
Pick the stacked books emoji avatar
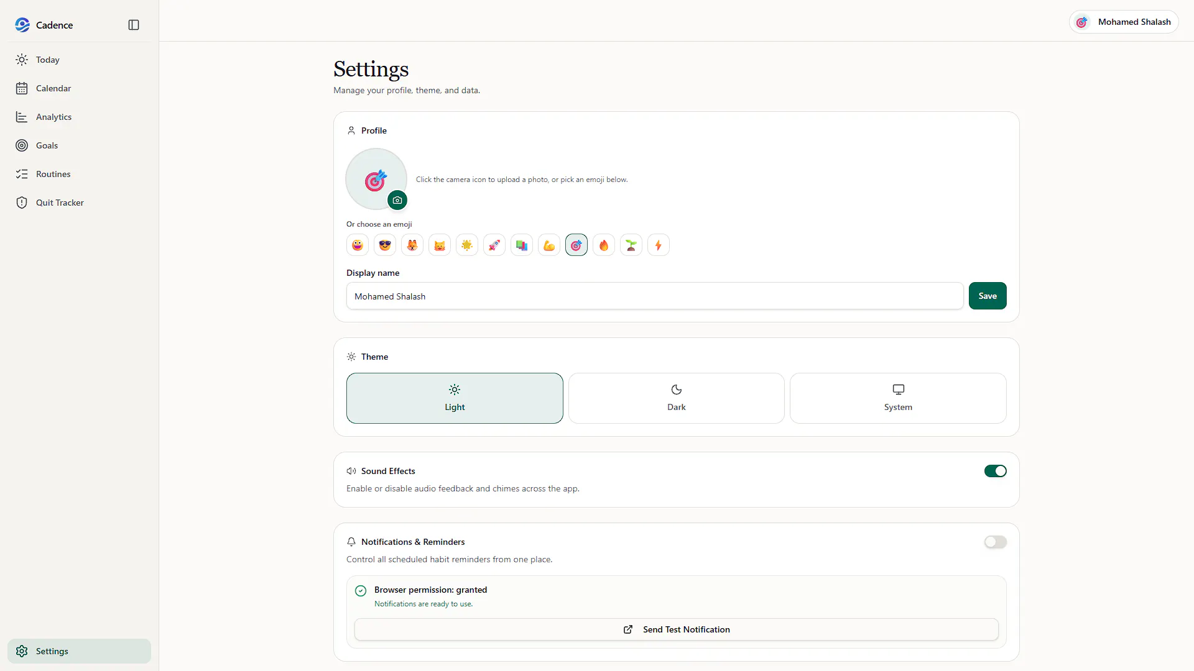(522, 245)
